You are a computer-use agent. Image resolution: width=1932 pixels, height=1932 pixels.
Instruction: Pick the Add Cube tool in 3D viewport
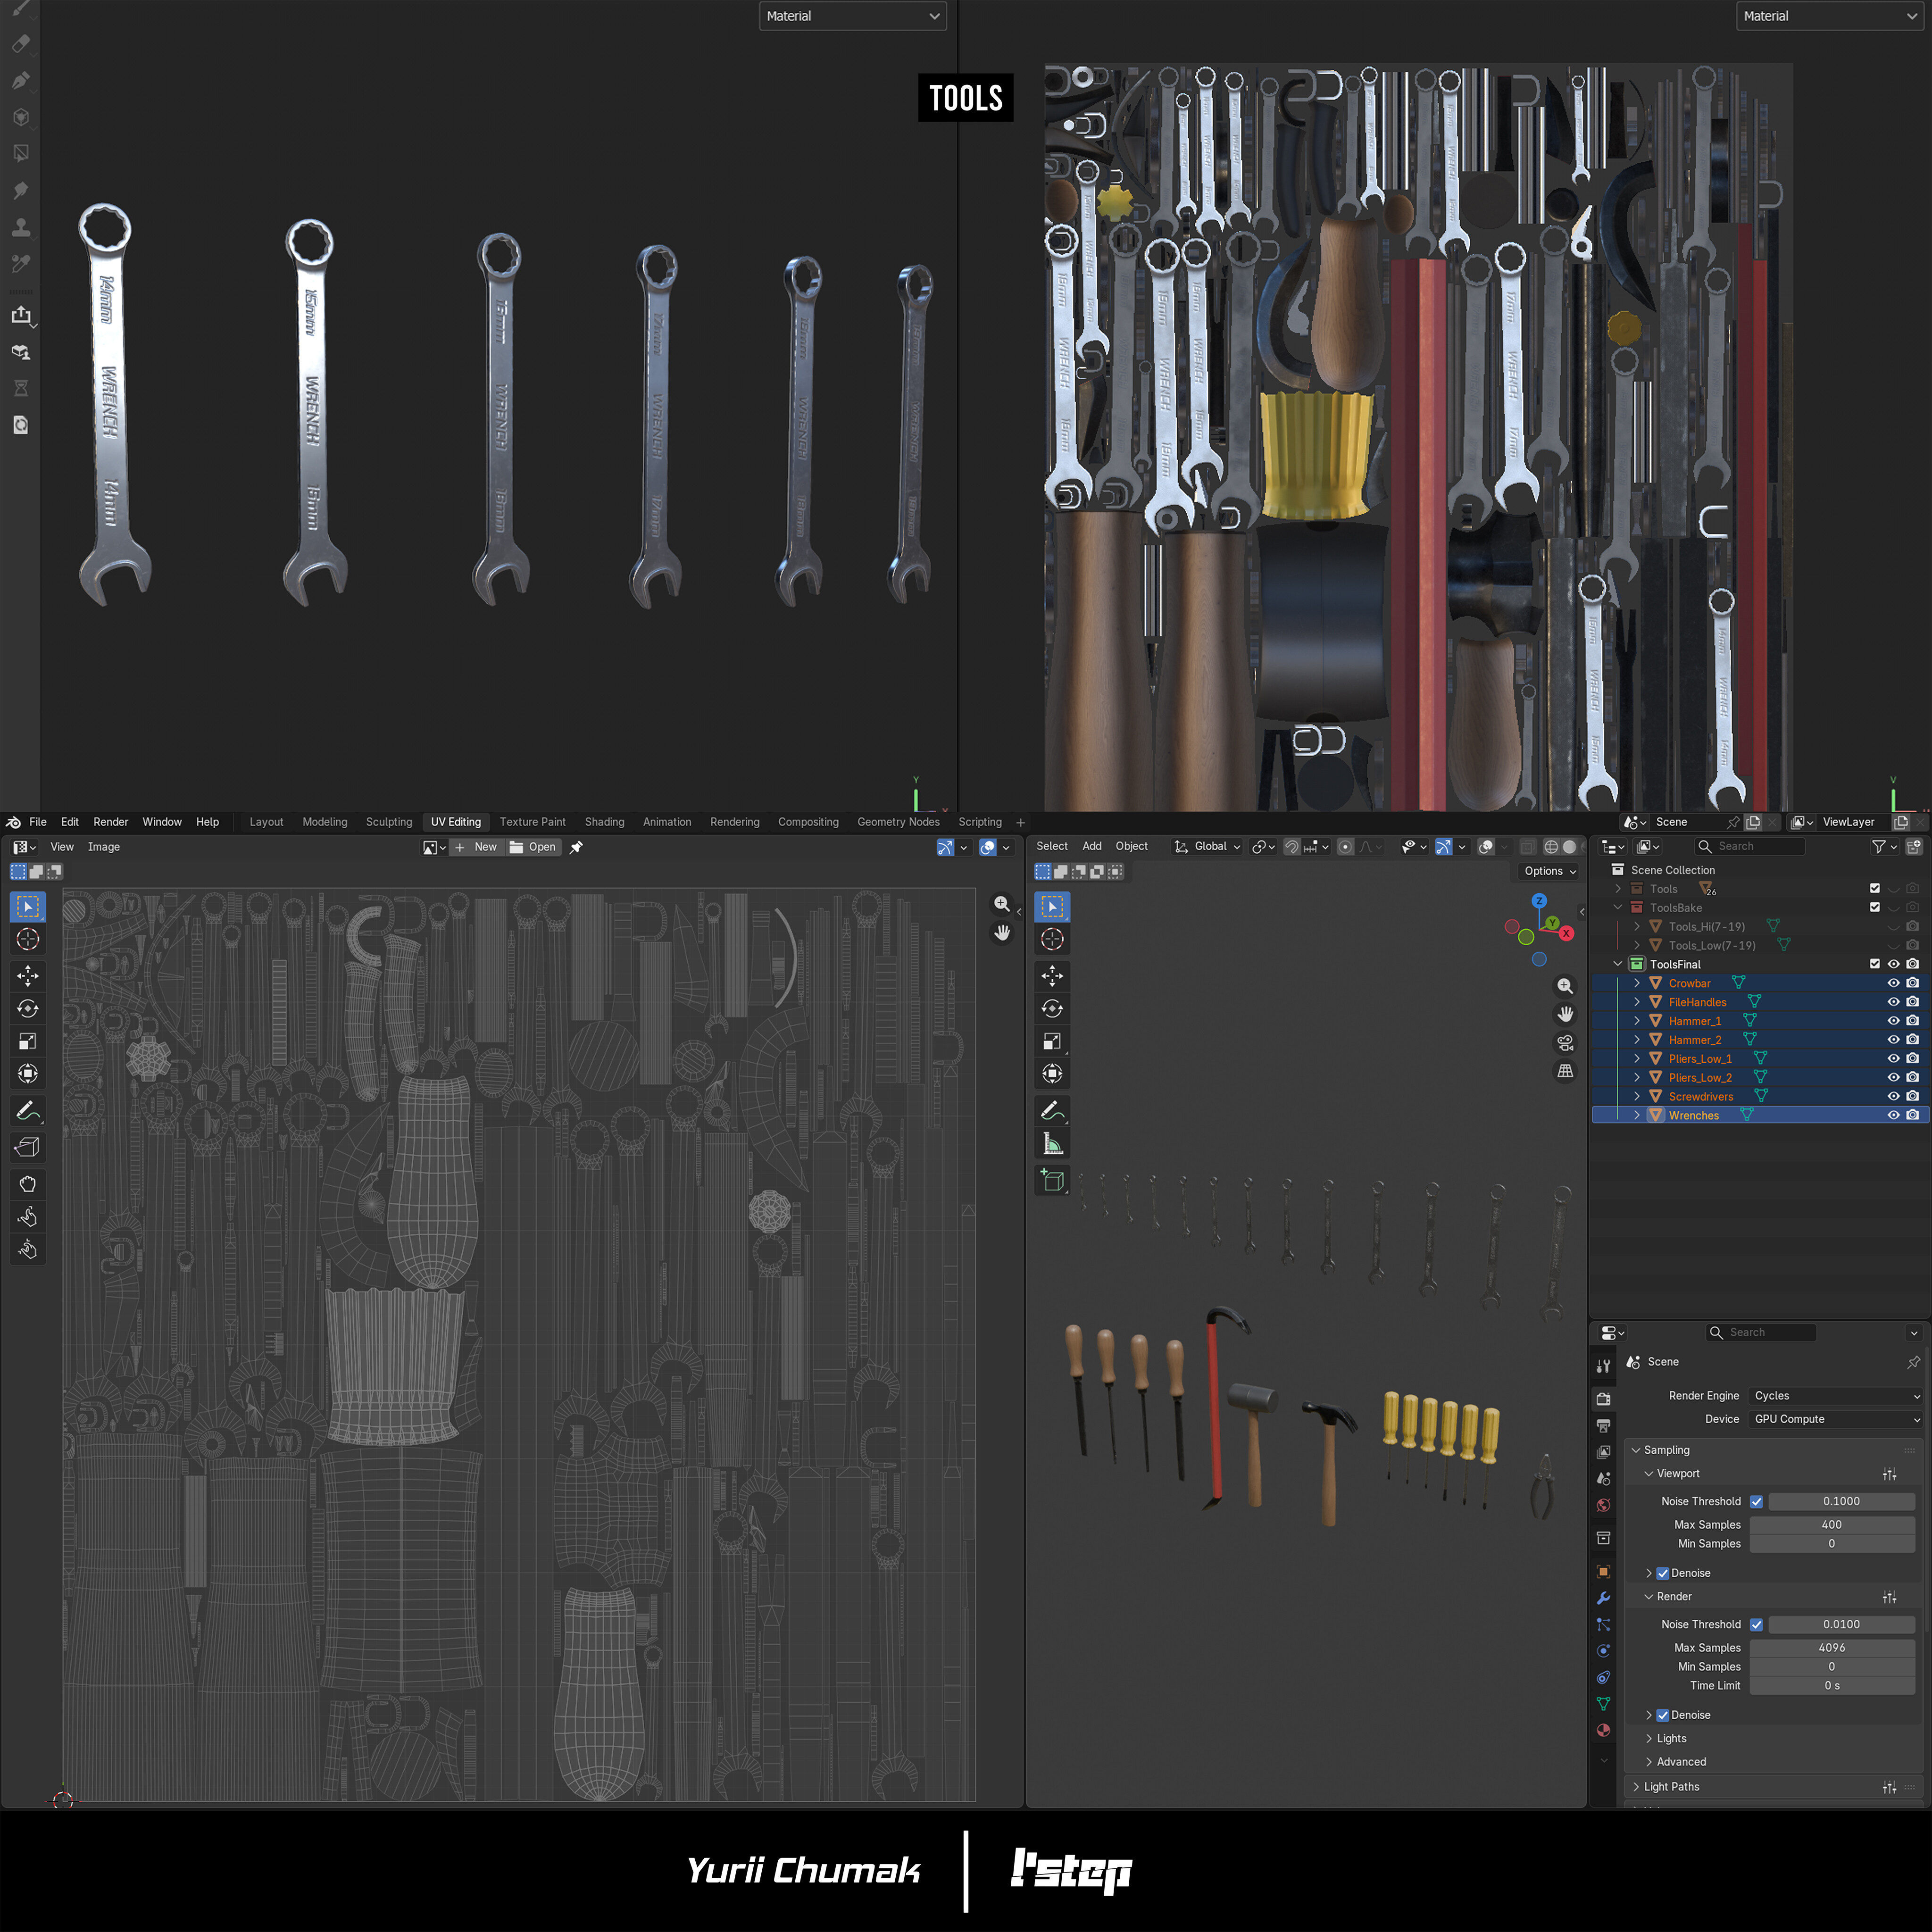coord(1052,1180)
